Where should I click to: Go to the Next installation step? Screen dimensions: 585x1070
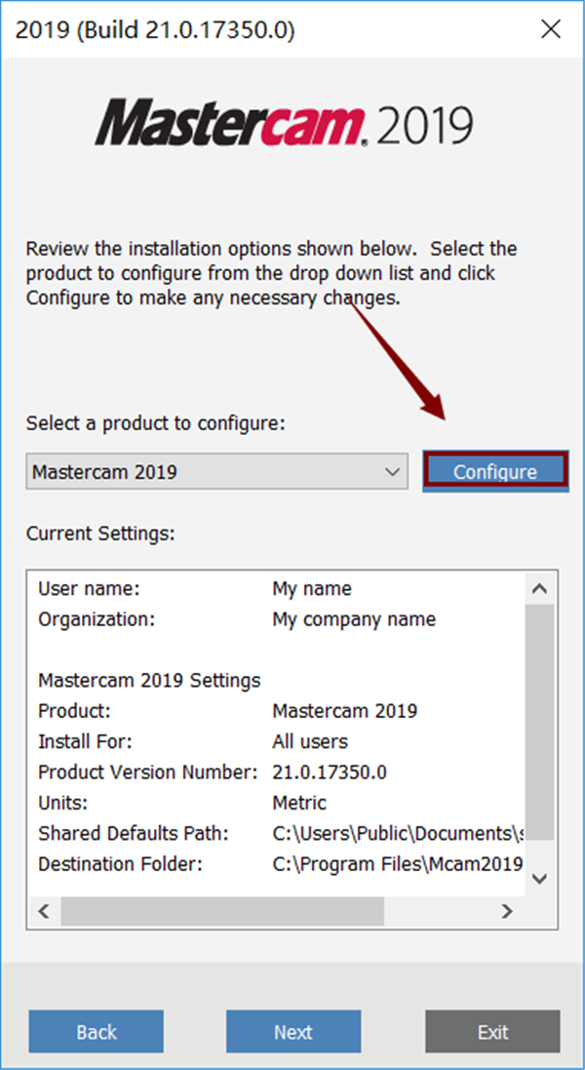point(293,1031)
